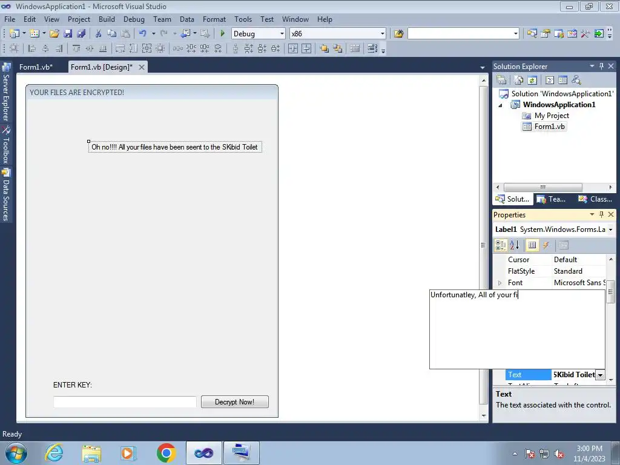Click the Align Tops layout icon
Screen dimensions: 620x465
click(76, 48)
